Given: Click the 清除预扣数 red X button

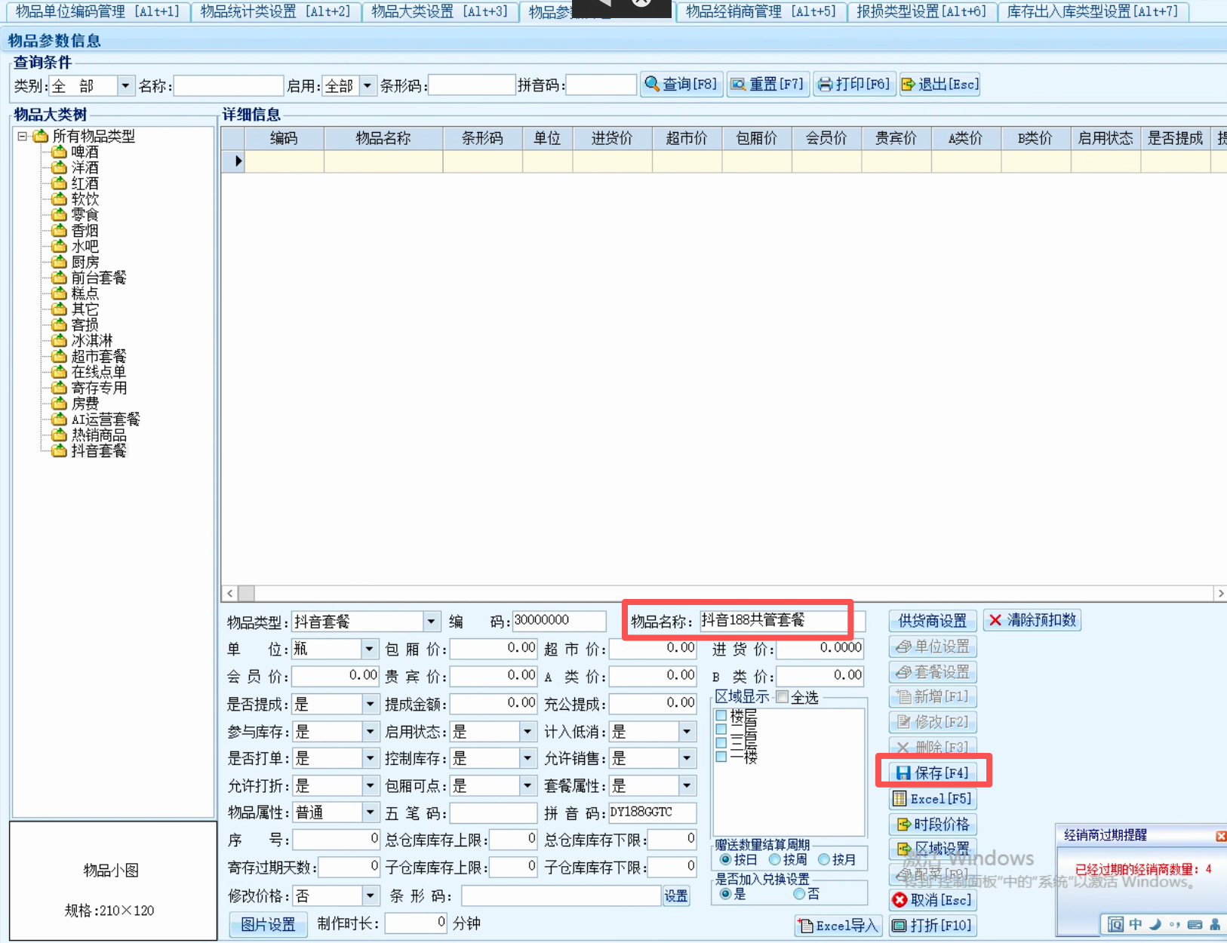Looking at the screenshot, I should pos(1032,620).
